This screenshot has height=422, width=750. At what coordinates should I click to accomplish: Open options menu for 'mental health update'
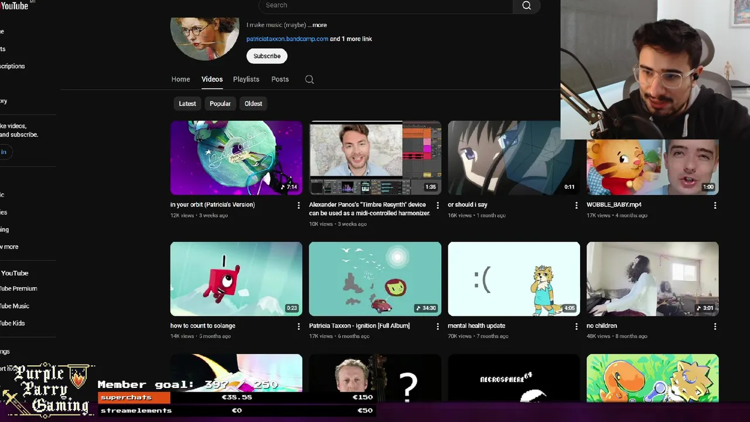[x=576, y=326]
